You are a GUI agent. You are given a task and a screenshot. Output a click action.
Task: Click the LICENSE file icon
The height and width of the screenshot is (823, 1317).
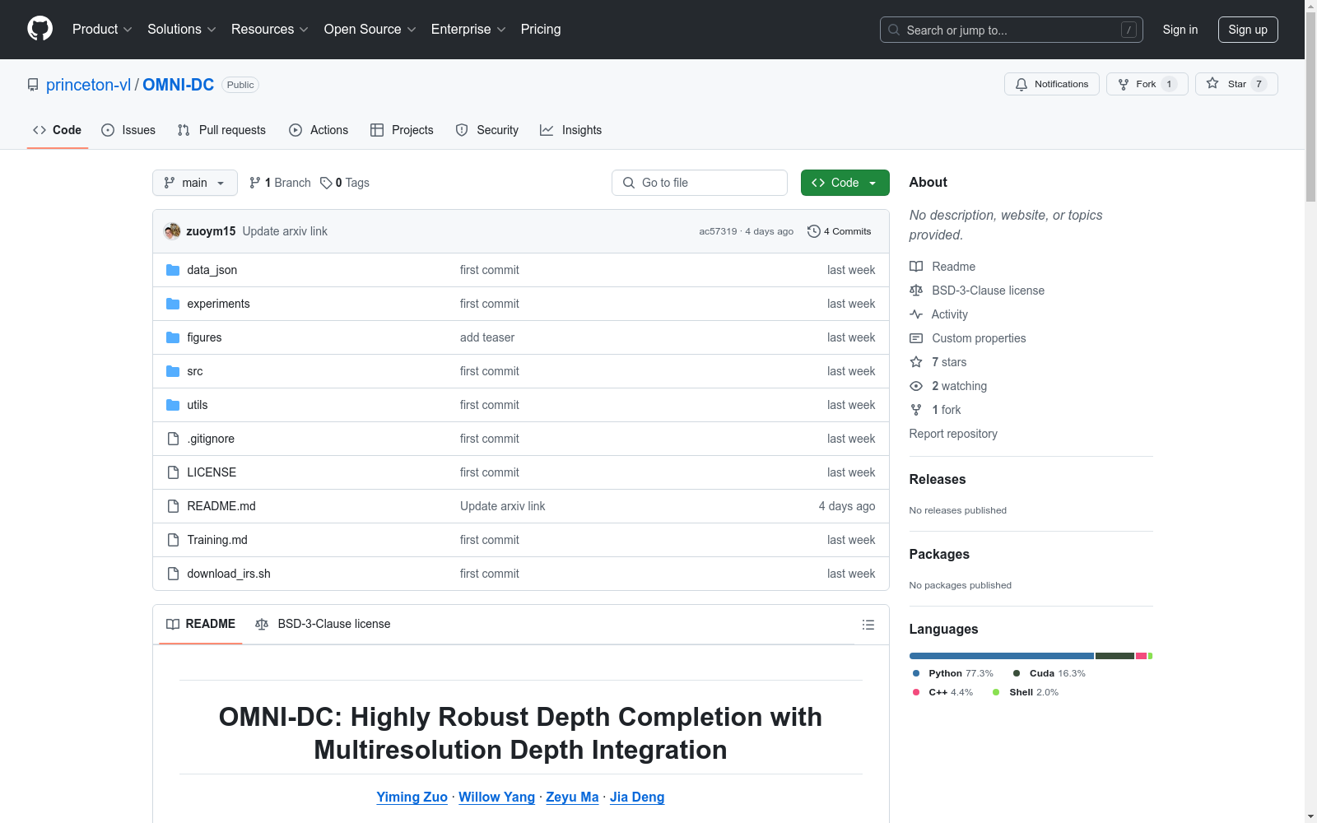tap(173, 472)
